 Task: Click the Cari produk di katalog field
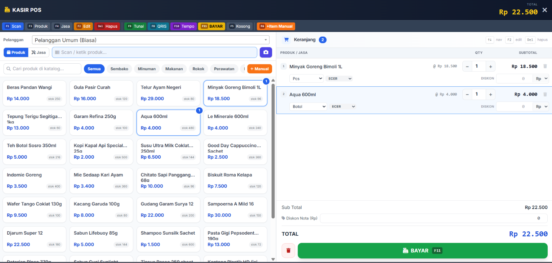pyautogui.click(x=43, y=69)
